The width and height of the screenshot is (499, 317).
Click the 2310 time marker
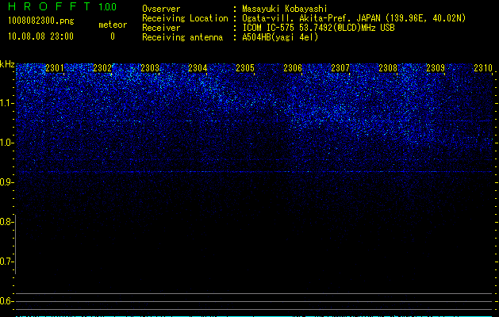click(x=483, y=68)
